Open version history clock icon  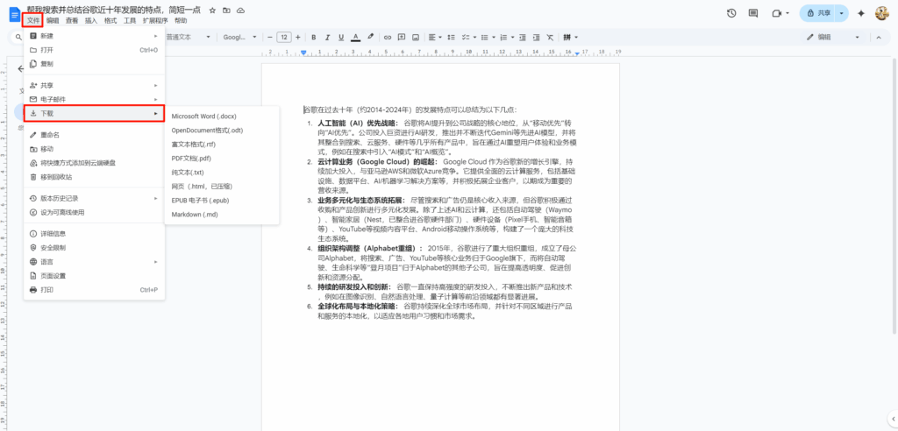[731, 13]
